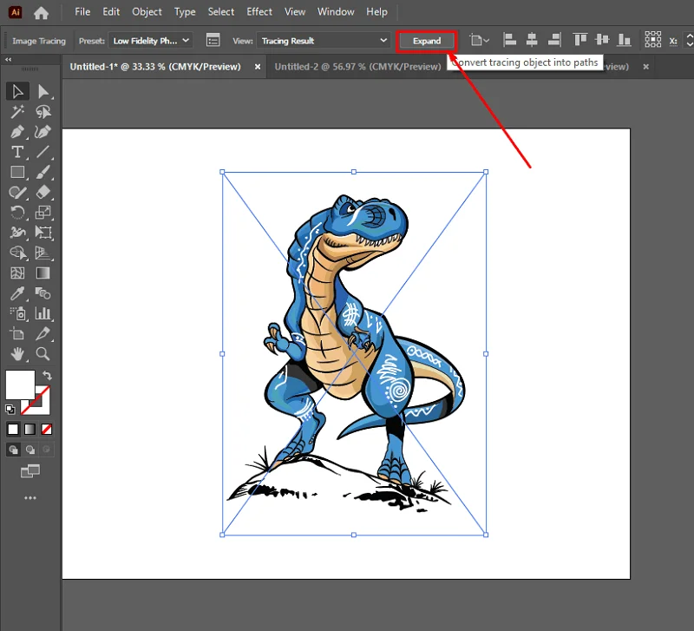Pick the Rotate tool
The image size is (694, 631).
coord(17,213)
